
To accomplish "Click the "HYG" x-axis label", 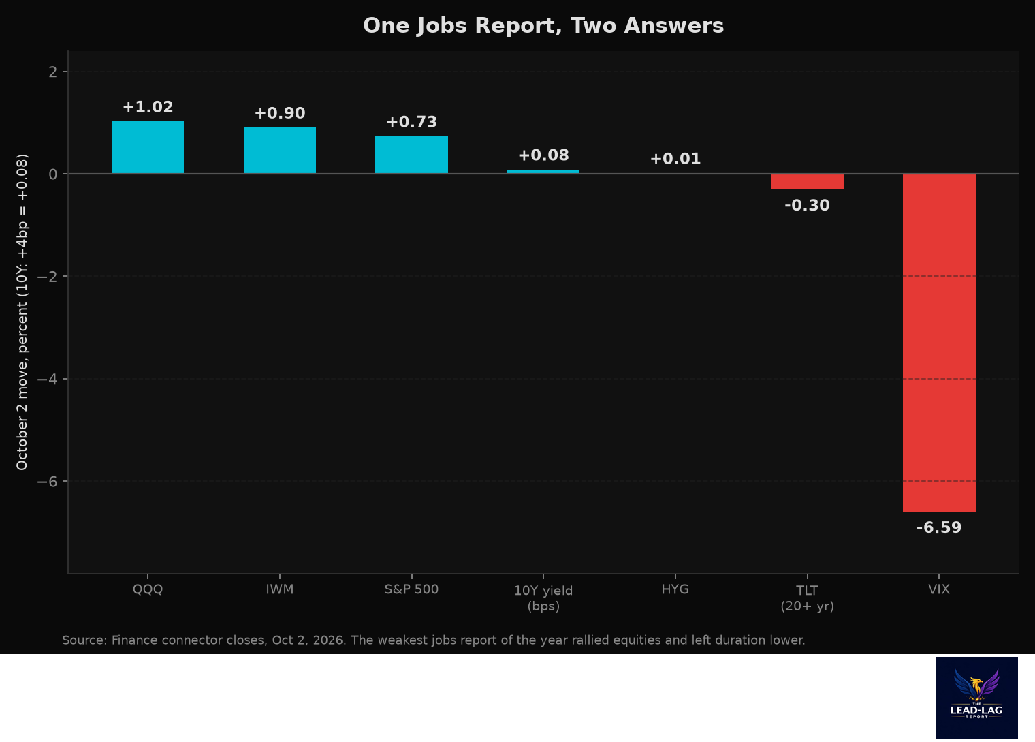I will click(x=675, y=589).
